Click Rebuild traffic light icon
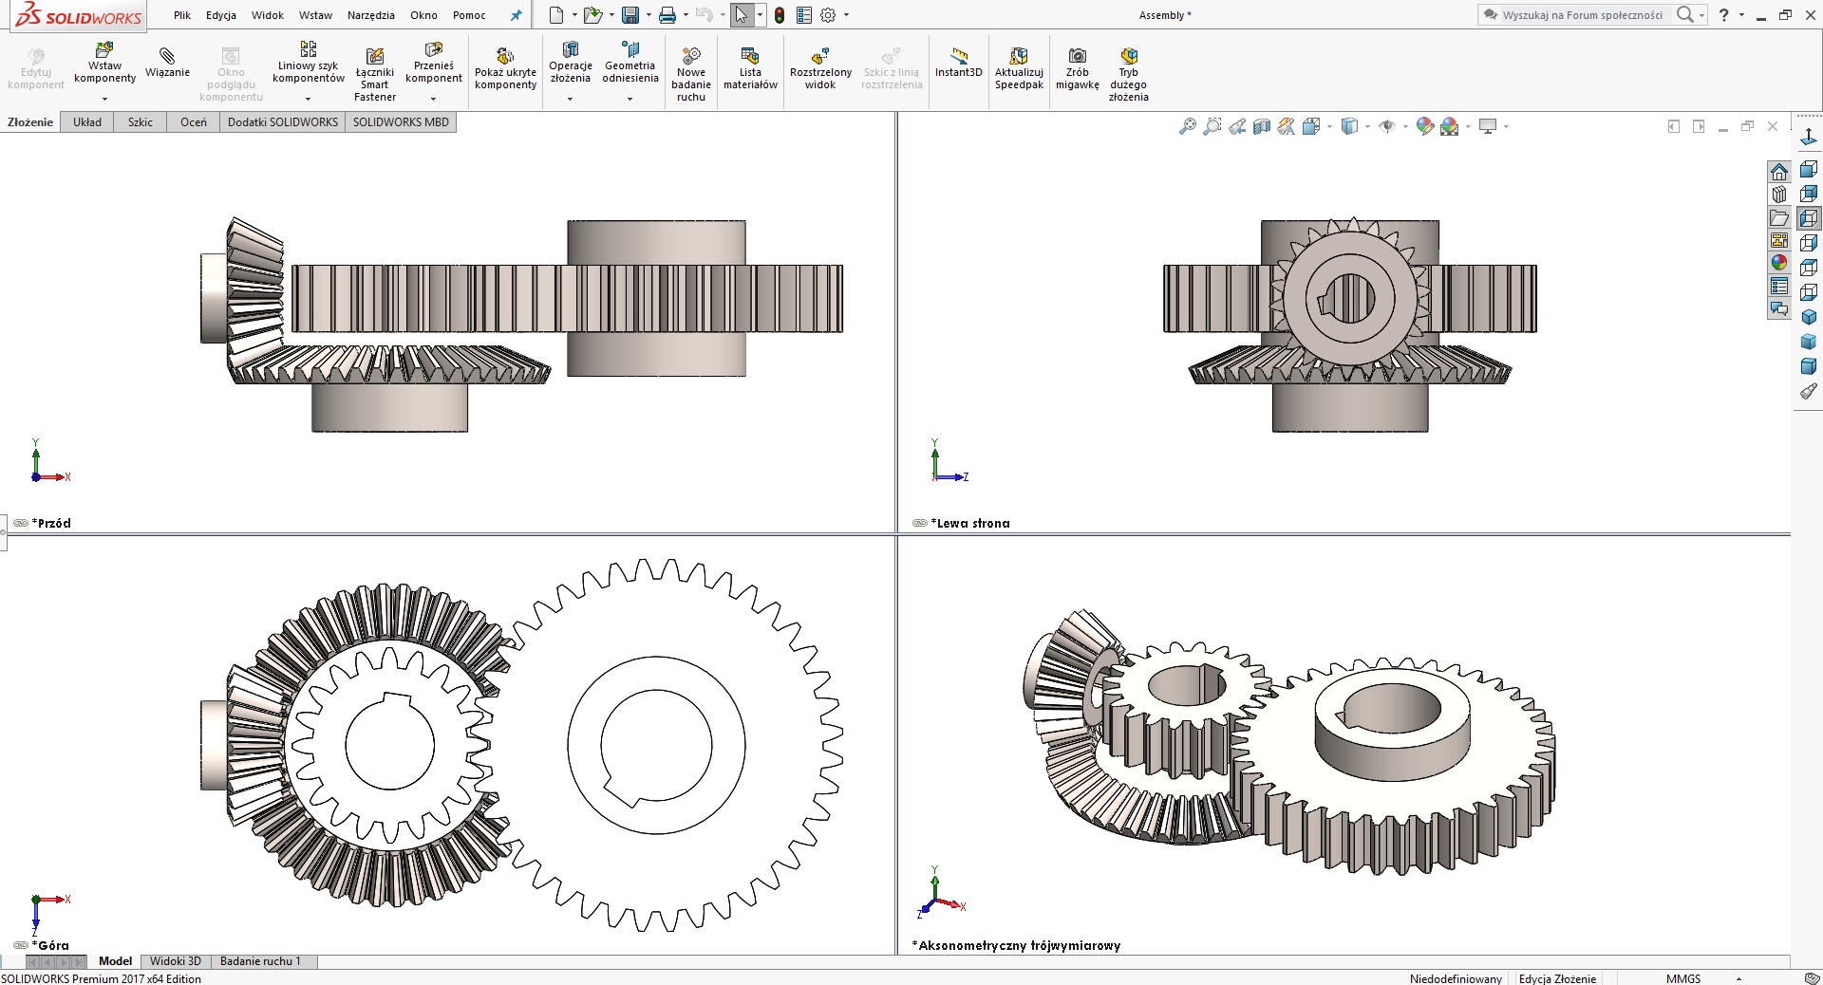The height and width of the screenshot is (985, 1823). 780,15
